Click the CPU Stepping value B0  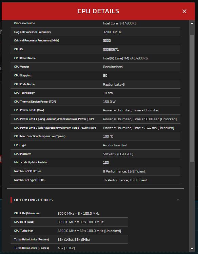105,76
